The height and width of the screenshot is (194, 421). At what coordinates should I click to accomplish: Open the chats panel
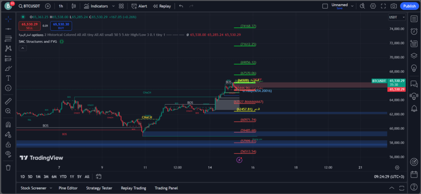(x=414, y=84)
